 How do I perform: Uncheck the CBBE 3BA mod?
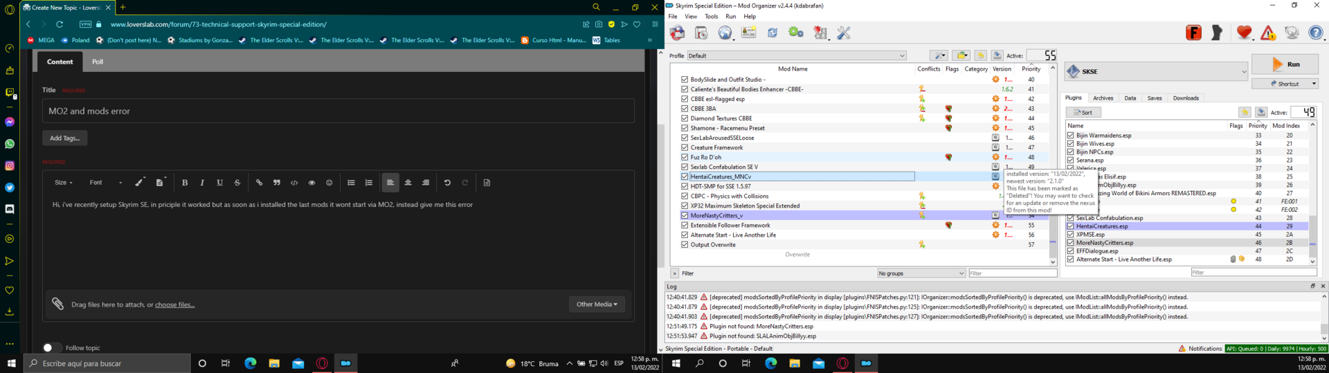pyautogui.click(x=685, y=109)
